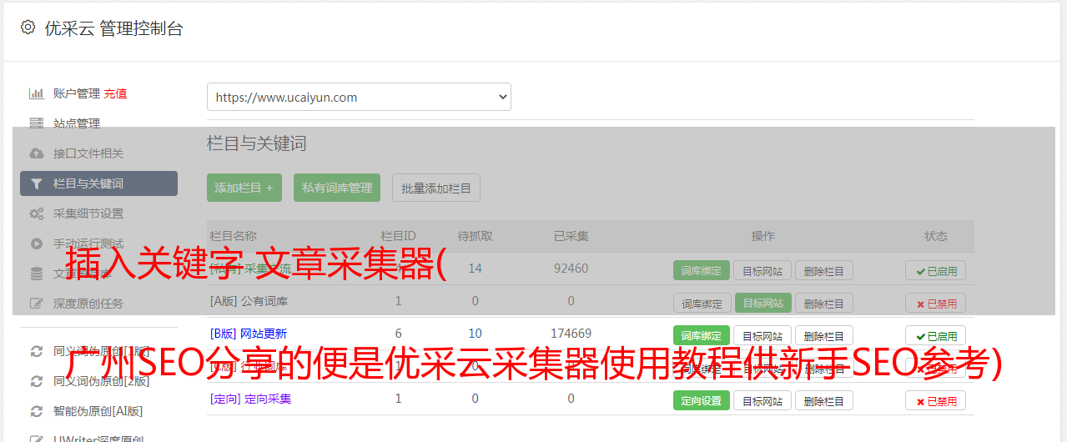
Task: Click 删除栏目 in the 92460 row
Action: [x=823, y=270]
